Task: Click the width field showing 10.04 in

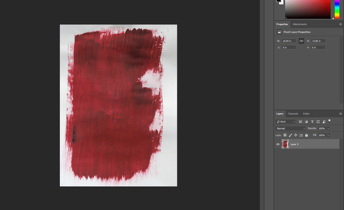Action: pyautogui.click(x=289, y=41)
